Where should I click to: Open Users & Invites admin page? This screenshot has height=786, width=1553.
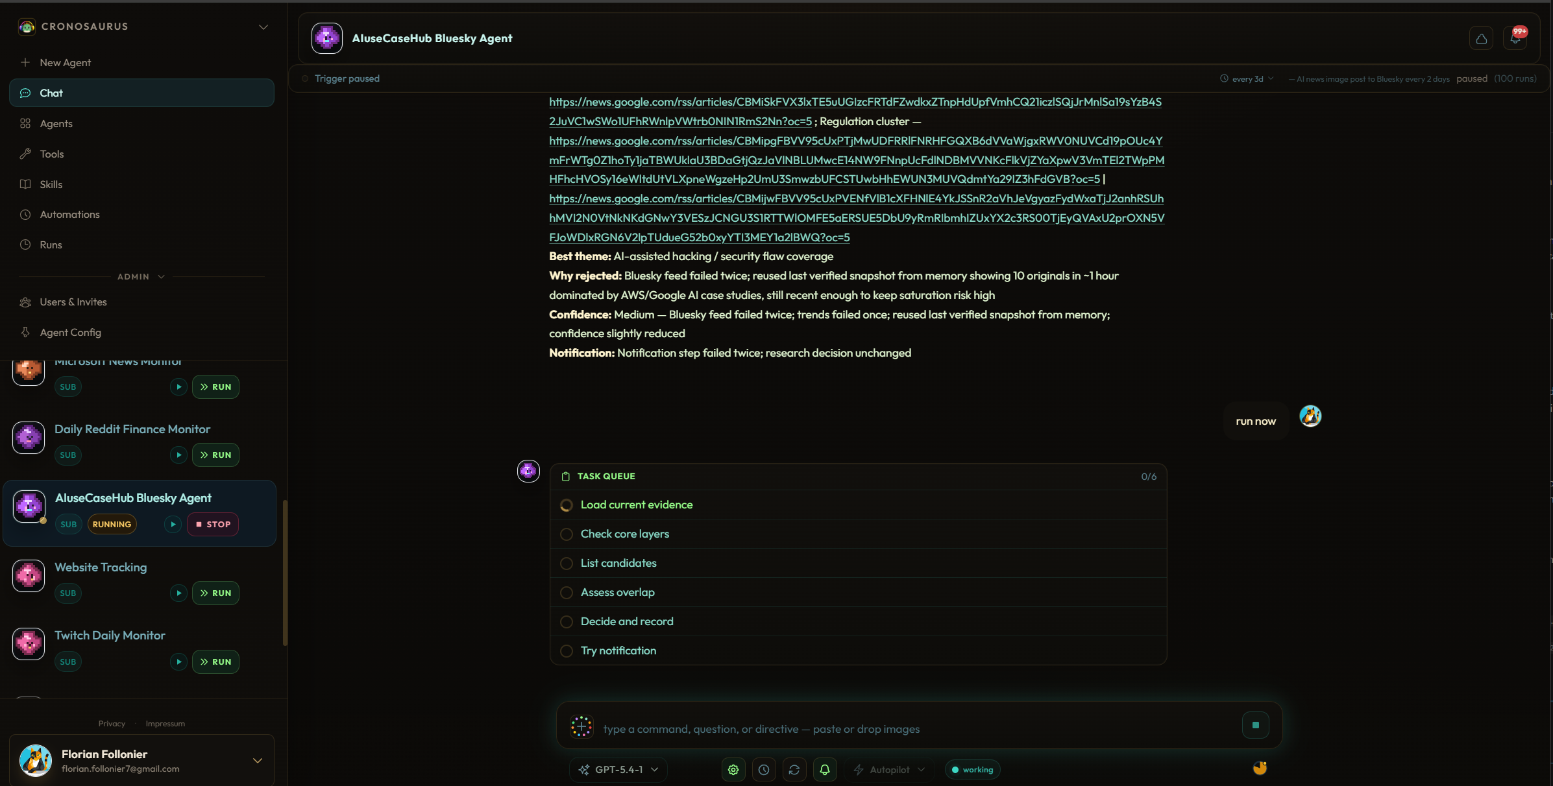141,302
